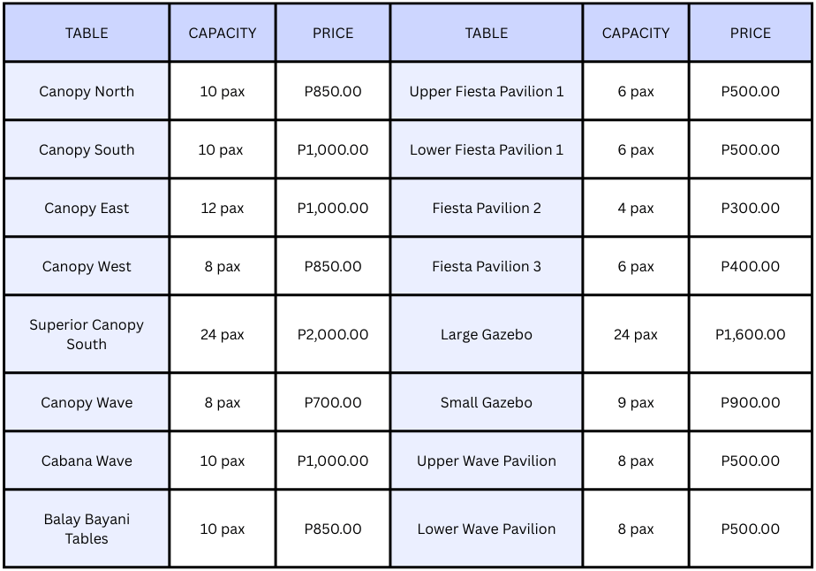816x571 pixels.
Task: Click the P2,000.00 price cell
Action: click(333, 334)
